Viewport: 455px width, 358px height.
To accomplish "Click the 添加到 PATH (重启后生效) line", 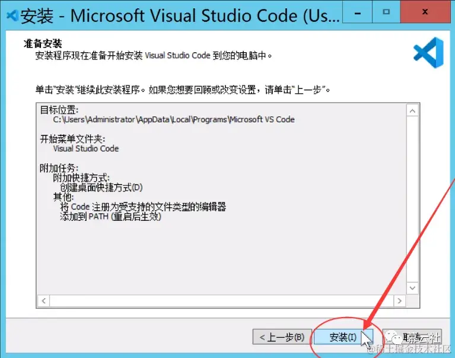I will pos(110,217).
